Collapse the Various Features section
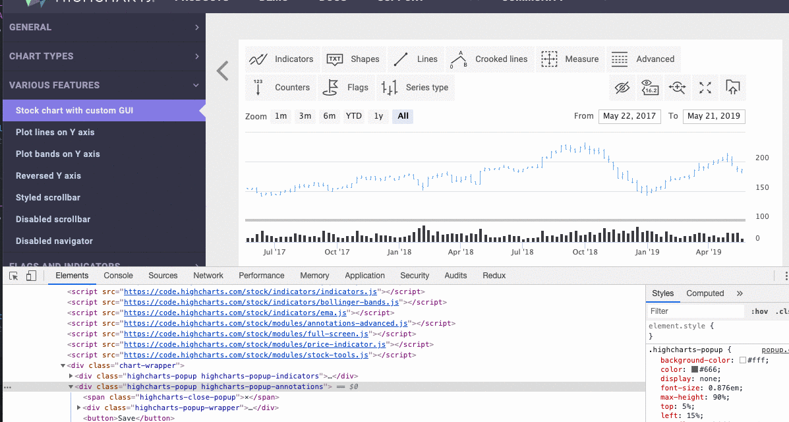 pyautogui.click(x=103, y=85)
